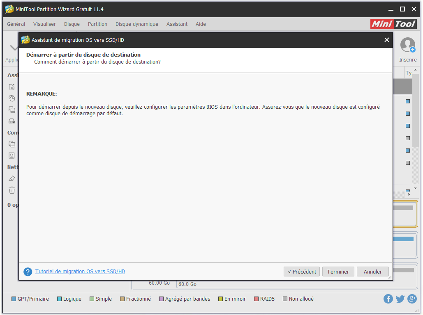This screenshot has width=423, height=315.
Task: Click the migrate OS wizard sidebar icon
Action: click(12, 87)
